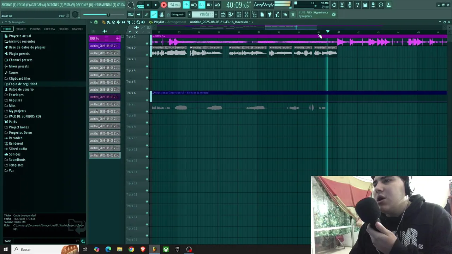Open the HERRAMIENTAS (T) menu
452x254 pixels.
[105, 5]
